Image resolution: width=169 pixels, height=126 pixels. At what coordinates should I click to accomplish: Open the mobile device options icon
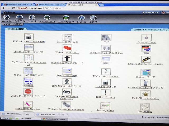(145, 83)
